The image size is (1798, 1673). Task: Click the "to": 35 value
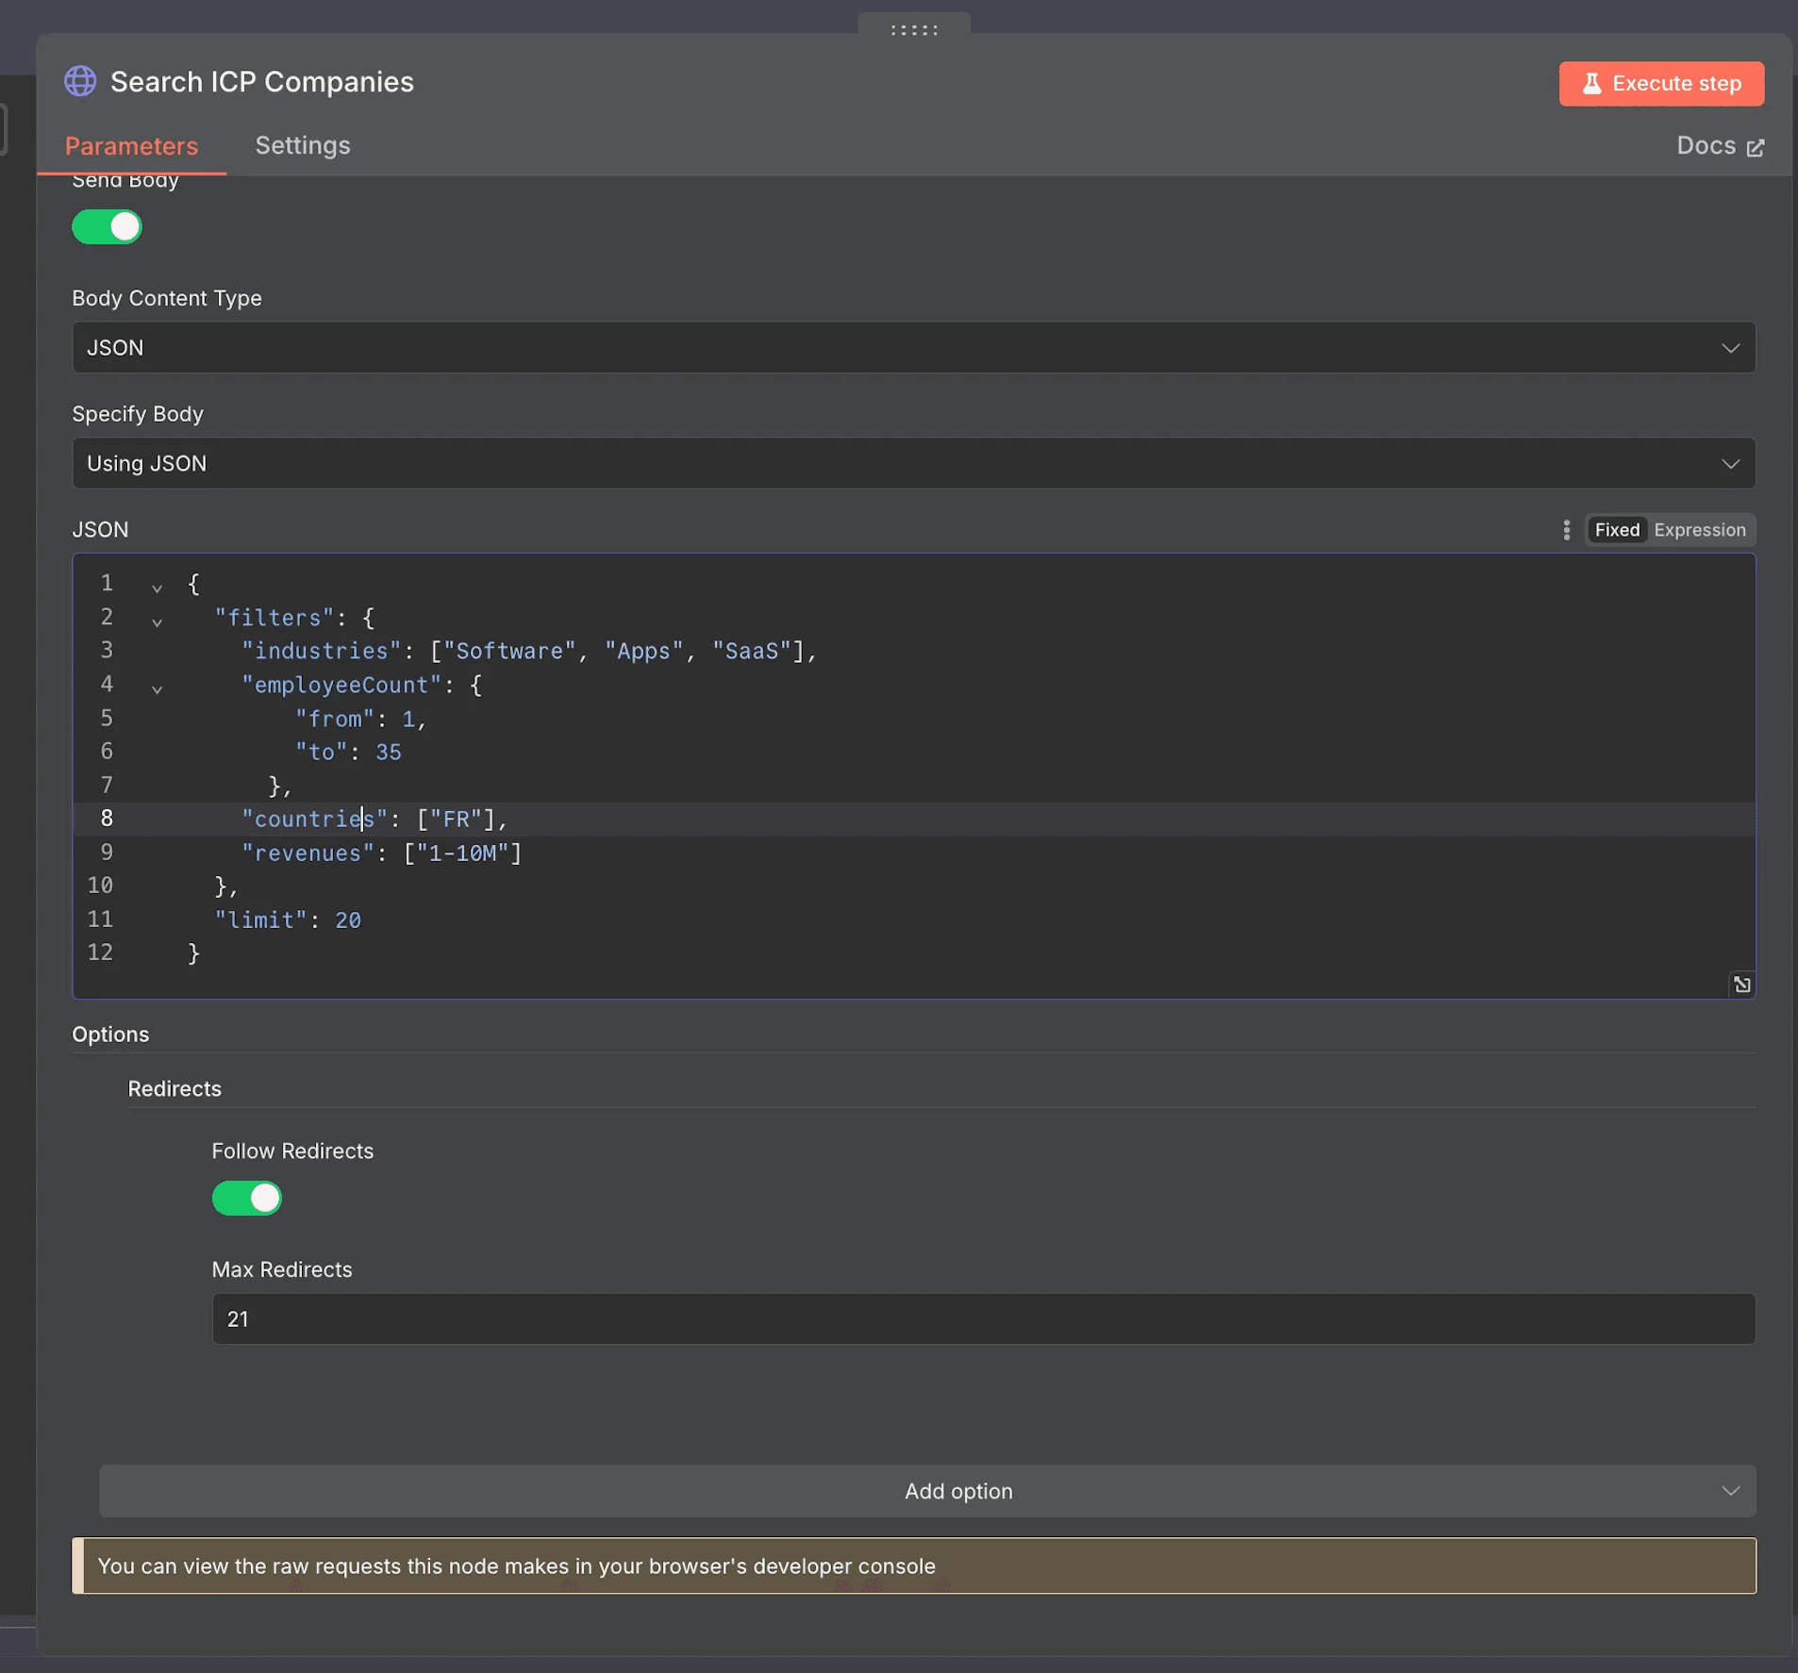tap(388, 753)
